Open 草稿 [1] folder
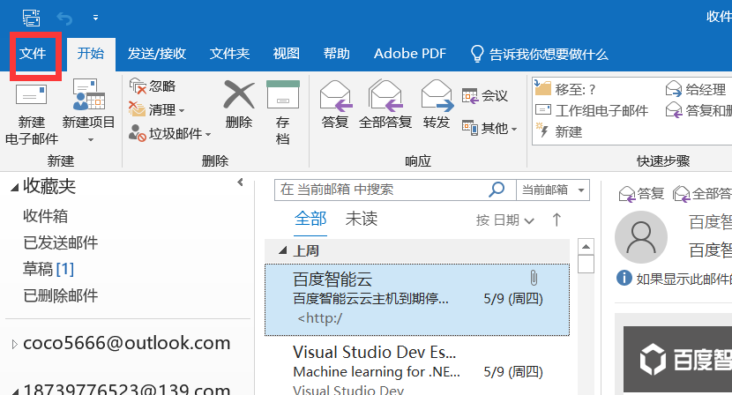Image resolution: width=732 pixels, height=395 pixels. 49,269
